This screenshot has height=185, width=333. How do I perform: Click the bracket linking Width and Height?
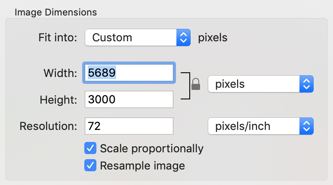(185, 86)
